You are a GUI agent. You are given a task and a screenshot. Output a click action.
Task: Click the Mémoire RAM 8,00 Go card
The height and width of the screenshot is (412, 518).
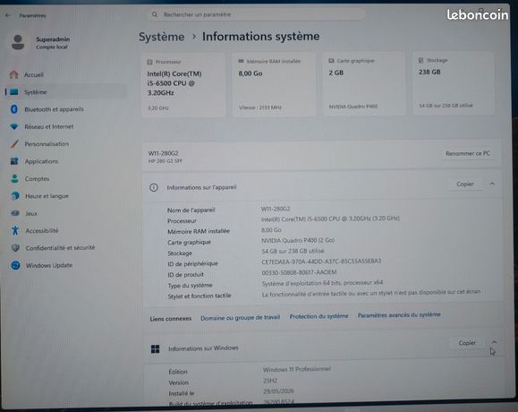[274, 84]
